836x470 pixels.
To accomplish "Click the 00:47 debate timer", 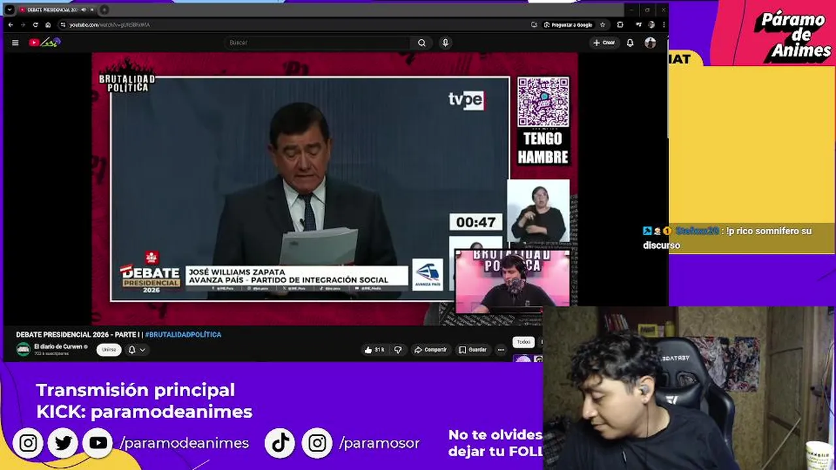I will 475,222.
